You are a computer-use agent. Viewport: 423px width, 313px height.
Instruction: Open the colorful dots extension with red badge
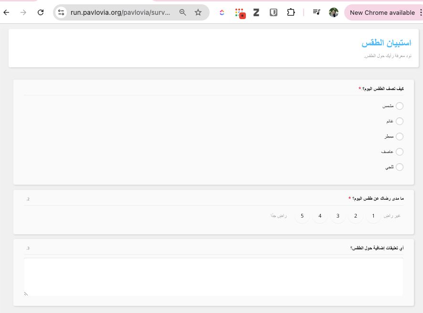click(240, 13)
